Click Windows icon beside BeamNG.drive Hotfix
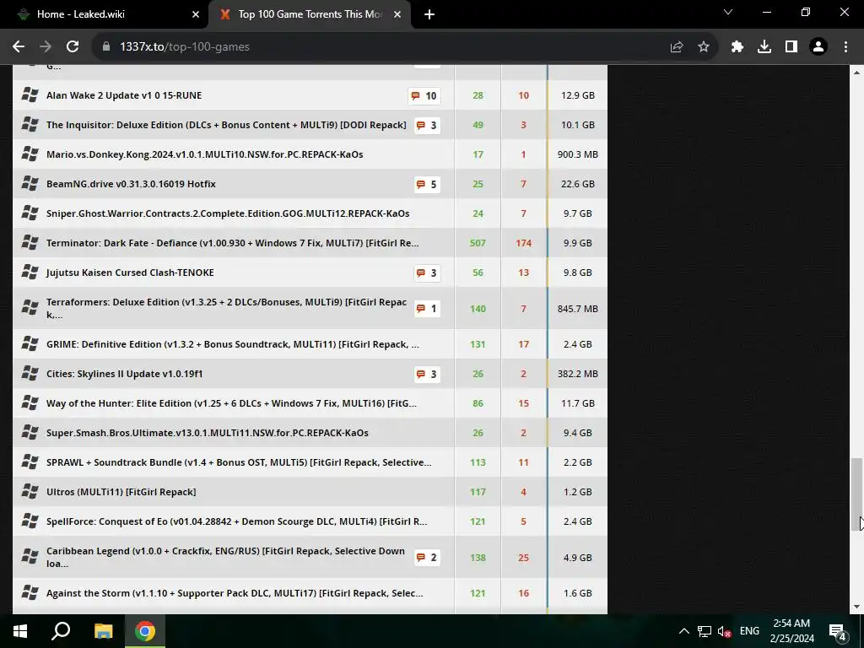Image resolution: width=864 pixels, height=648 pixels. pyautogui.click(x=30, y=183)
